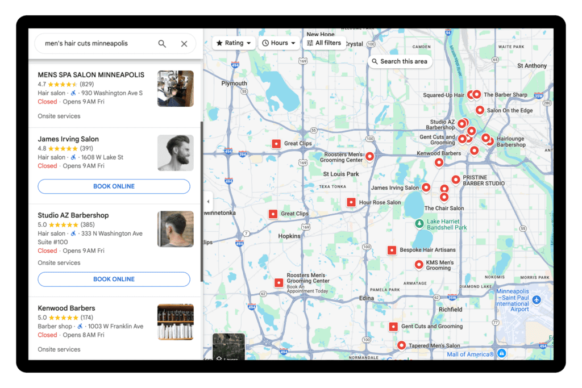Select the Tapered Men's Salon map pin
The image size is (582, 388).
pos(401,345)
